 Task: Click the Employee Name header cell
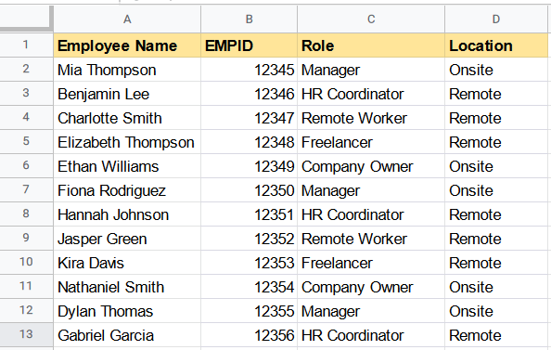coord(127,45)
